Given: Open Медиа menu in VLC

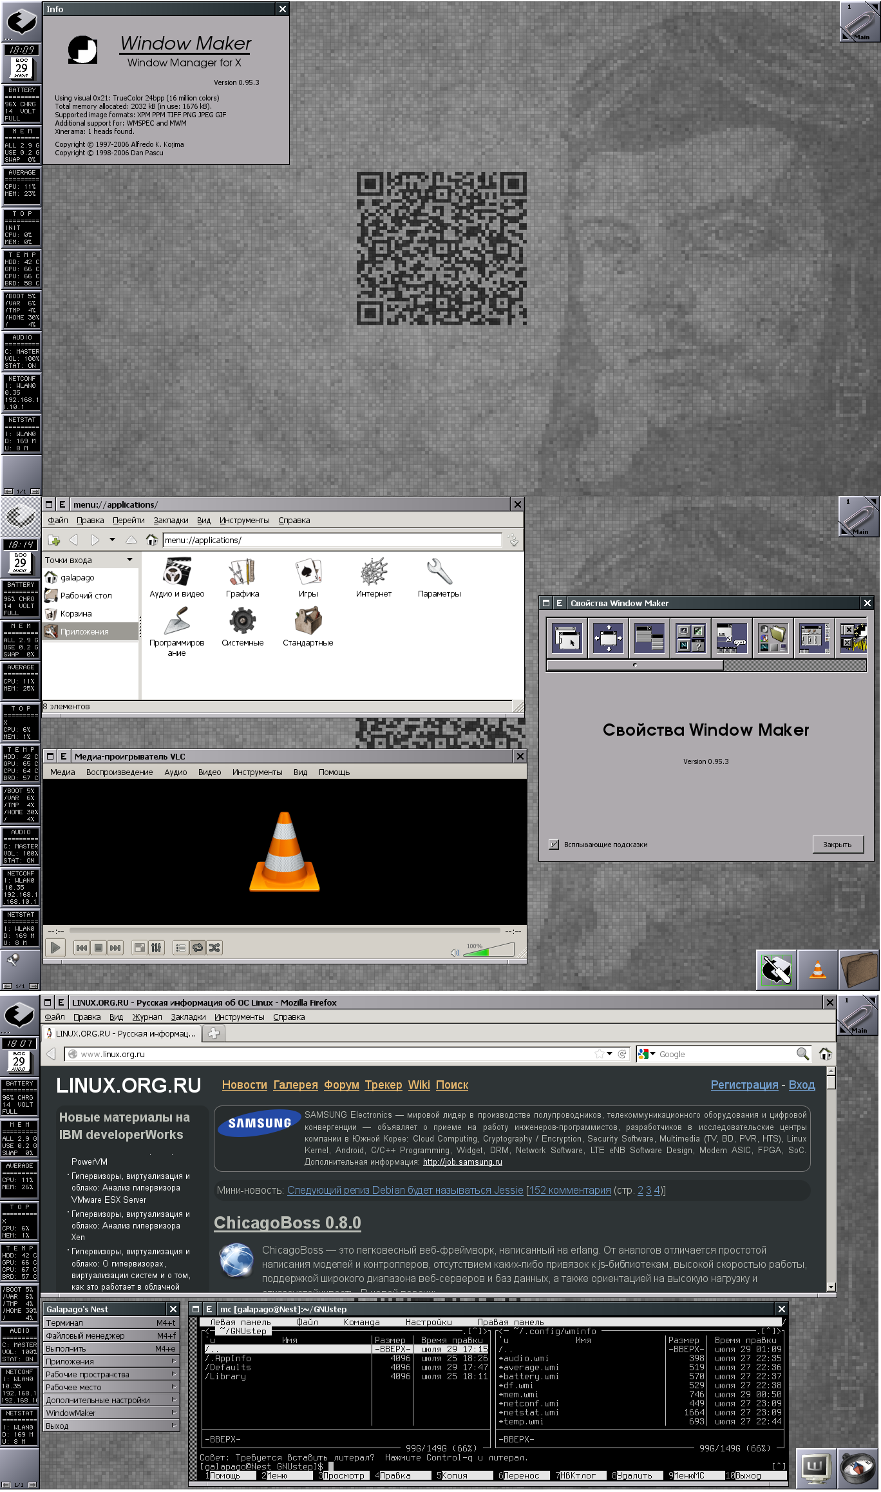Looking at the screenshot, I should coord(62,772).
